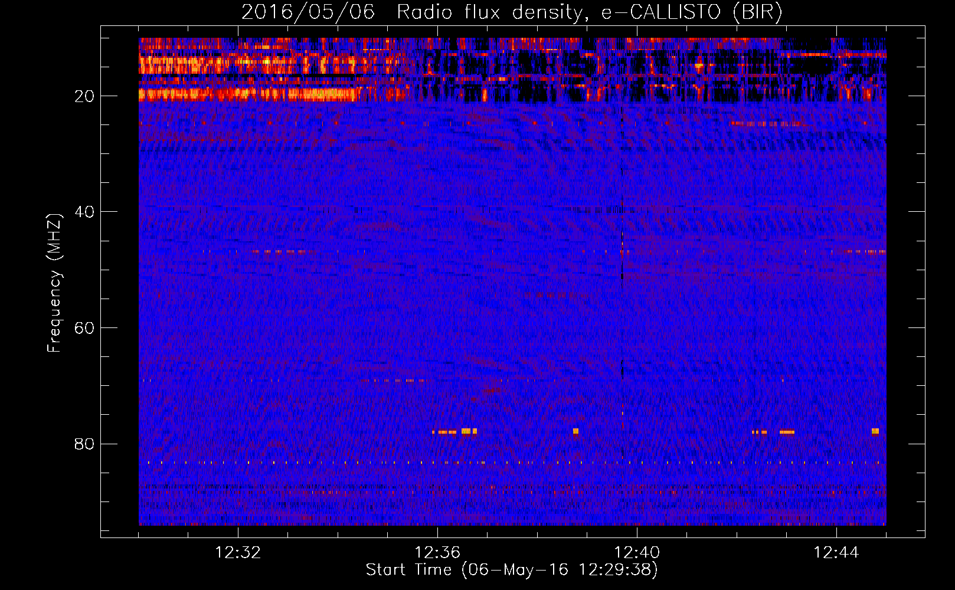Viewport: 955px width, 590px height.
Task: Click the "12:44" time tick label
Action: click(x=836, y=553)
